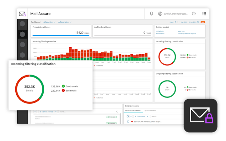Image resolution: width=226 pixels, height=141 pixels.
Task: Open the Mailbox address sort arrow dropdown
Action: [56, 112]
